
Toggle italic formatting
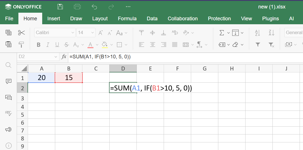(x=48, y=45)
